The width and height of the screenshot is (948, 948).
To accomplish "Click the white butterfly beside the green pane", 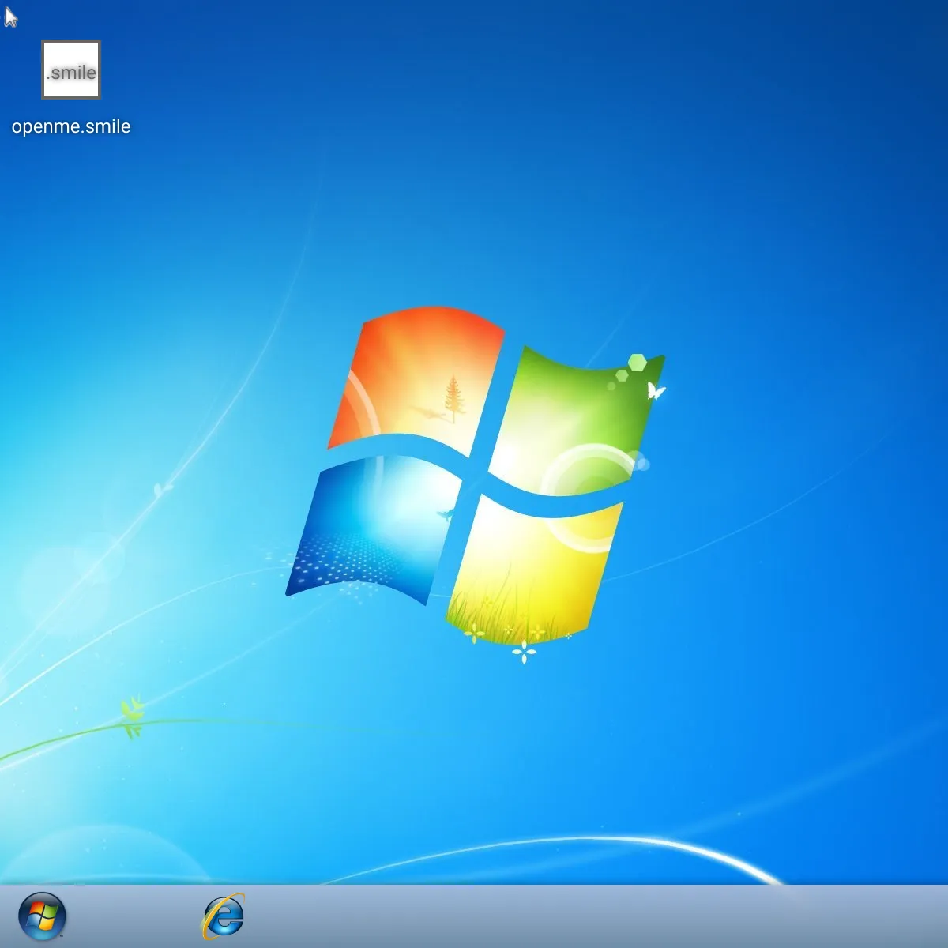I will (655, 391).
